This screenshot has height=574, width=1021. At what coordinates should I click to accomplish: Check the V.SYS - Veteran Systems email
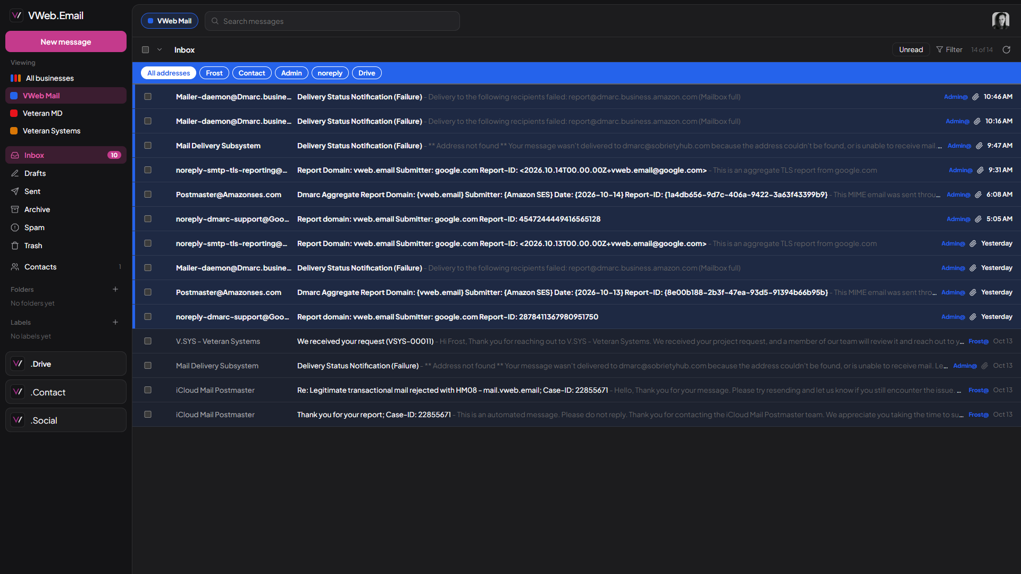(148, 341)
